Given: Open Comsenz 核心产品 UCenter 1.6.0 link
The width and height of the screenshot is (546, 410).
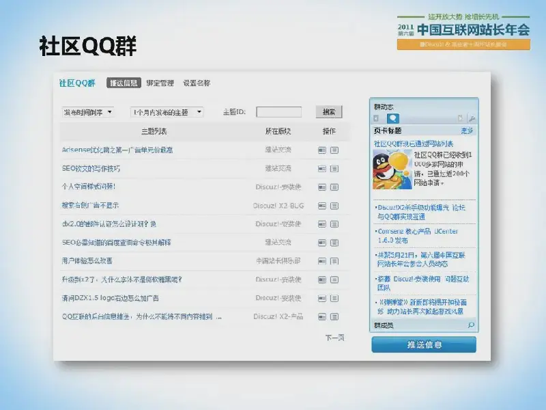Looking at the screenshot, I should pyautogui.click(x=417, y=236).
